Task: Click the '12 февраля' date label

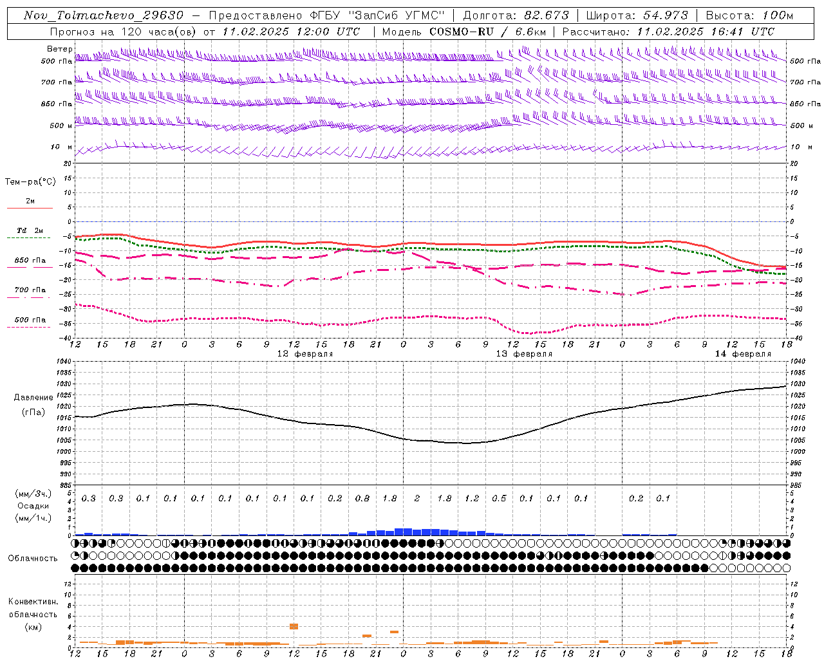Action: point(305,354)
